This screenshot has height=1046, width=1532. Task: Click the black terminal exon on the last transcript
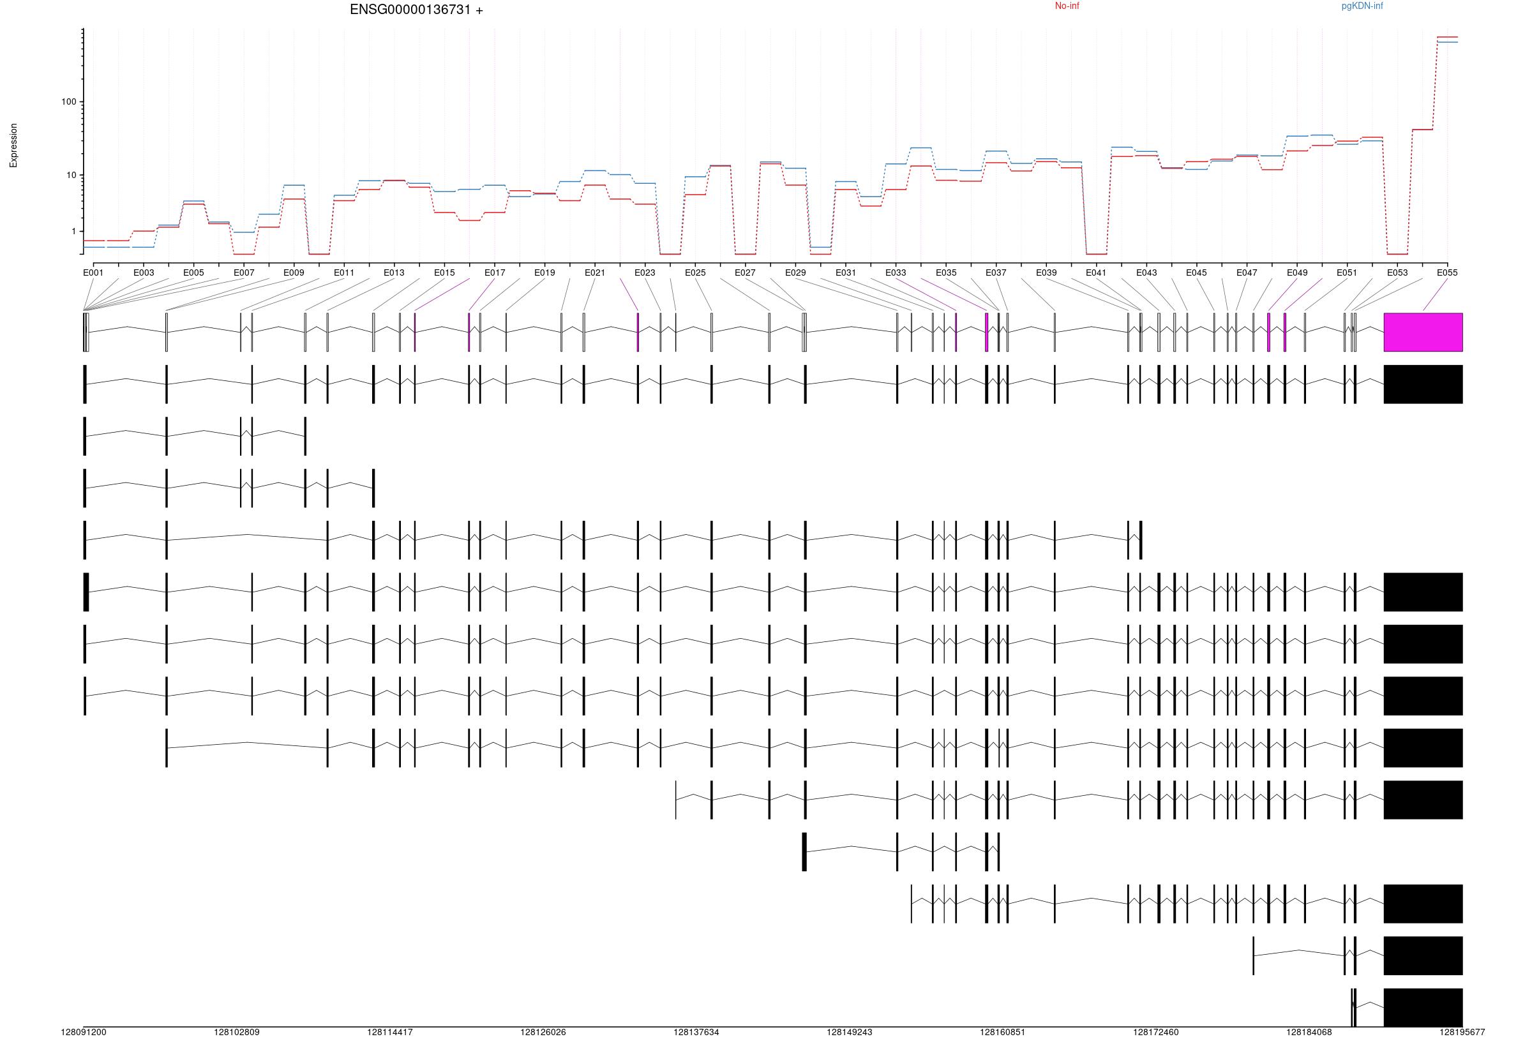tap(1423, 1007)
